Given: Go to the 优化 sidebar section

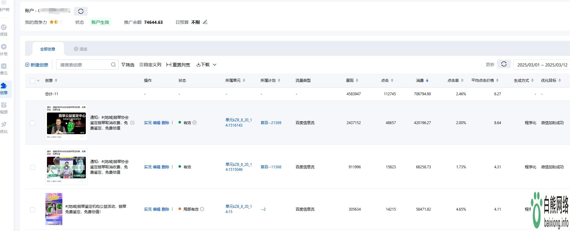Looking at the screenshot, I should coord(4,127).
